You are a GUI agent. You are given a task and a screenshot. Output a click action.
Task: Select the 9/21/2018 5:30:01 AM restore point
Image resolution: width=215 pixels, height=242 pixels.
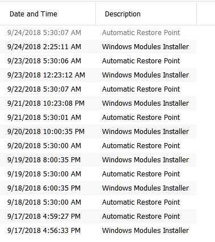[x=98, y=118]
